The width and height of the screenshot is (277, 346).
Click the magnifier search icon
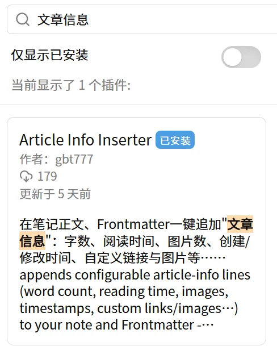click(x=23, y=19)
